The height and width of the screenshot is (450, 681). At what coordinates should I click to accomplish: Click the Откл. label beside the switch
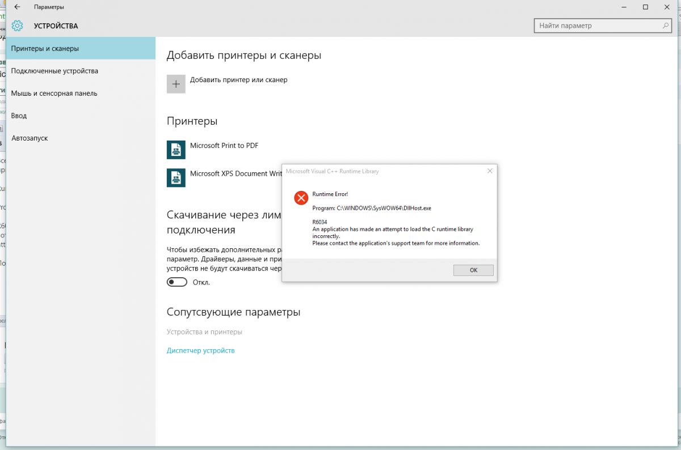pyautogui.click(x=201, y=282)
